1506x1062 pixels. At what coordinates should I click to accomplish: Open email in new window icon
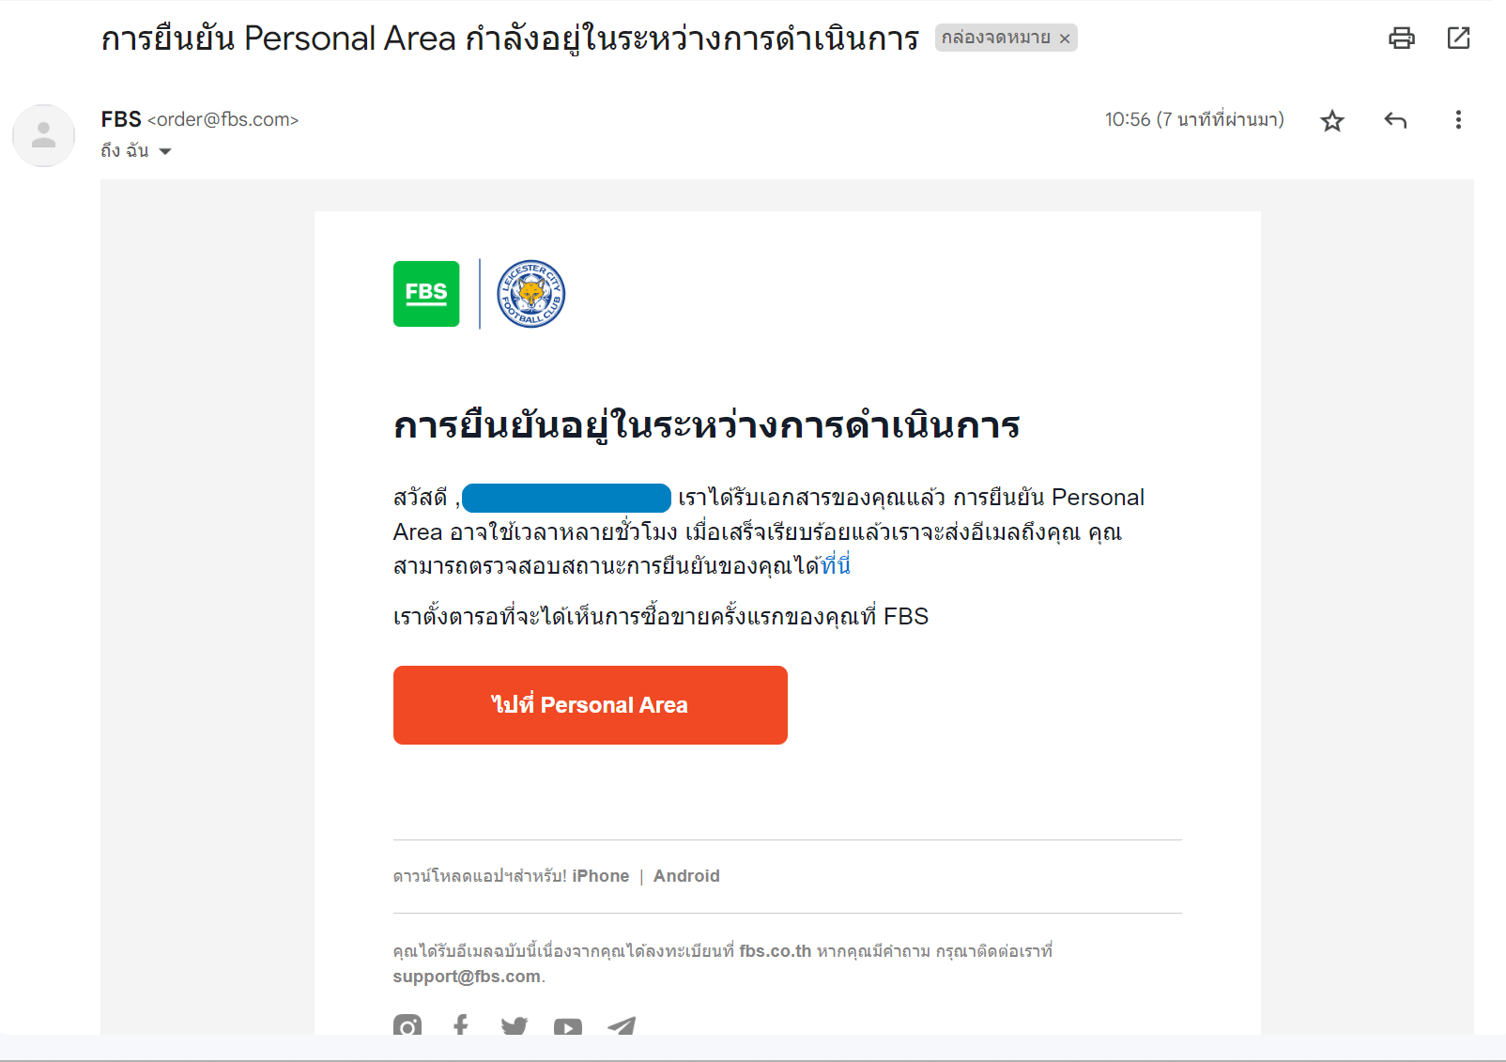[1458, 38]
